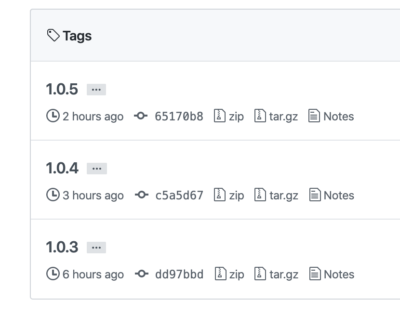
Task: Click the tar.gz archive icon for 1.0.4
Action: click(260, 195)
